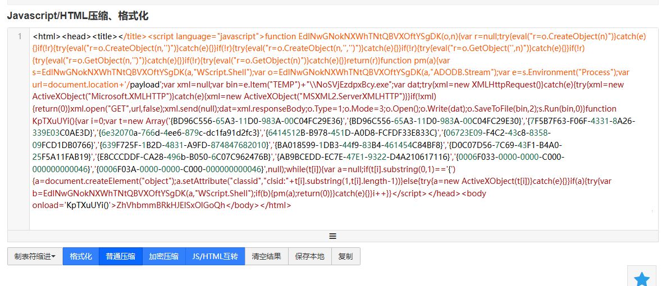
Task: Click line number 1 in the gutter
Action: [x=20, y=36]
